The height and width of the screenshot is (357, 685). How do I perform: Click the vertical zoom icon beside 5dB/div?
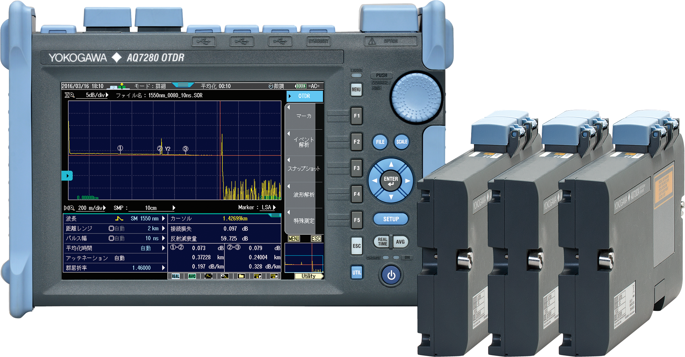tap(70, 95)
